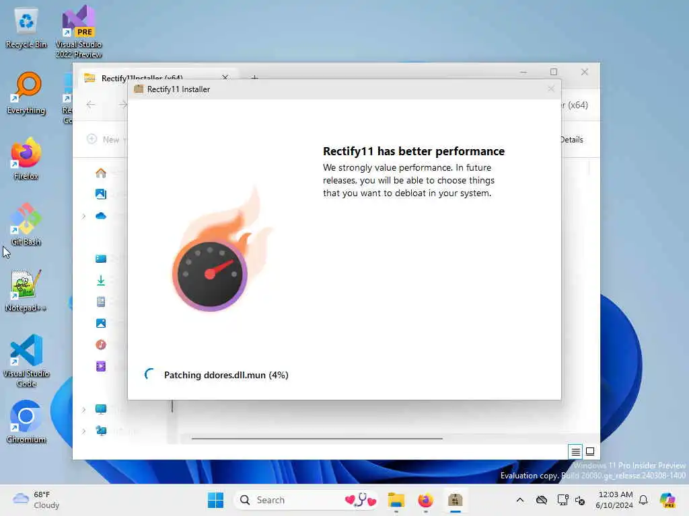Add a new Explorer tab
This screenshot has height=516, width=689.
point(254,78)
